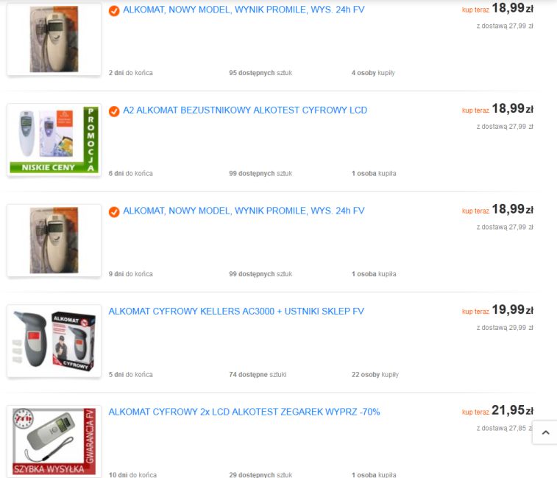Screen dimensions: 557x478
Task: Click third listing's breathalyzer thumbnail
Action: point(54,240)
